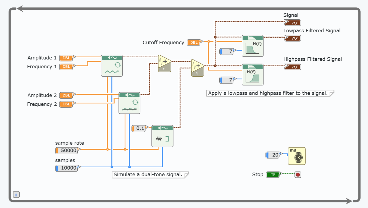368x208 pixels.
Task: Select the second sine waveform generator node
Action: point(129,103)
